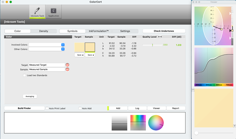The image size is (236, 139).
Task: Open Save dropdown under Sample swatch
Action: click(x=90, y=55)
